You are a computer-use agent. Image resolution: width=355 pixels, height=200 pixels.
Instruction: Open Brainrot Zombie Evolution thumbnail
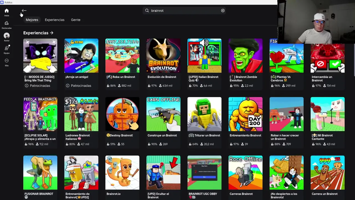(245, 56)
